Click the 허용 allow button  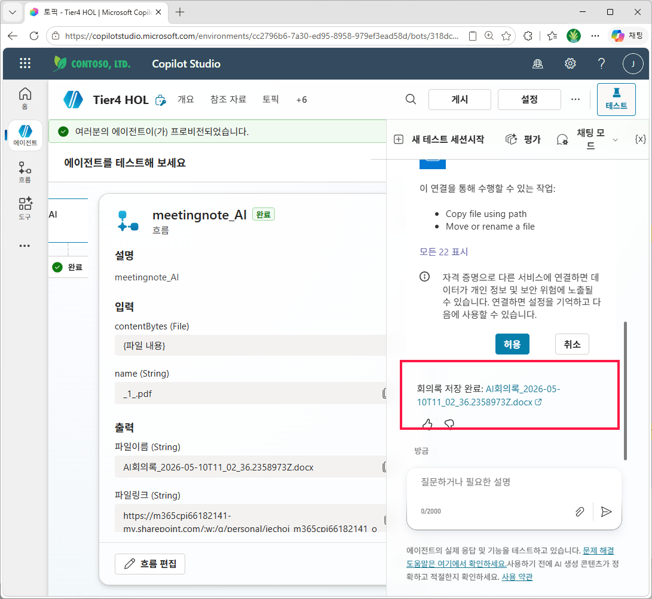tap(512, 344)
